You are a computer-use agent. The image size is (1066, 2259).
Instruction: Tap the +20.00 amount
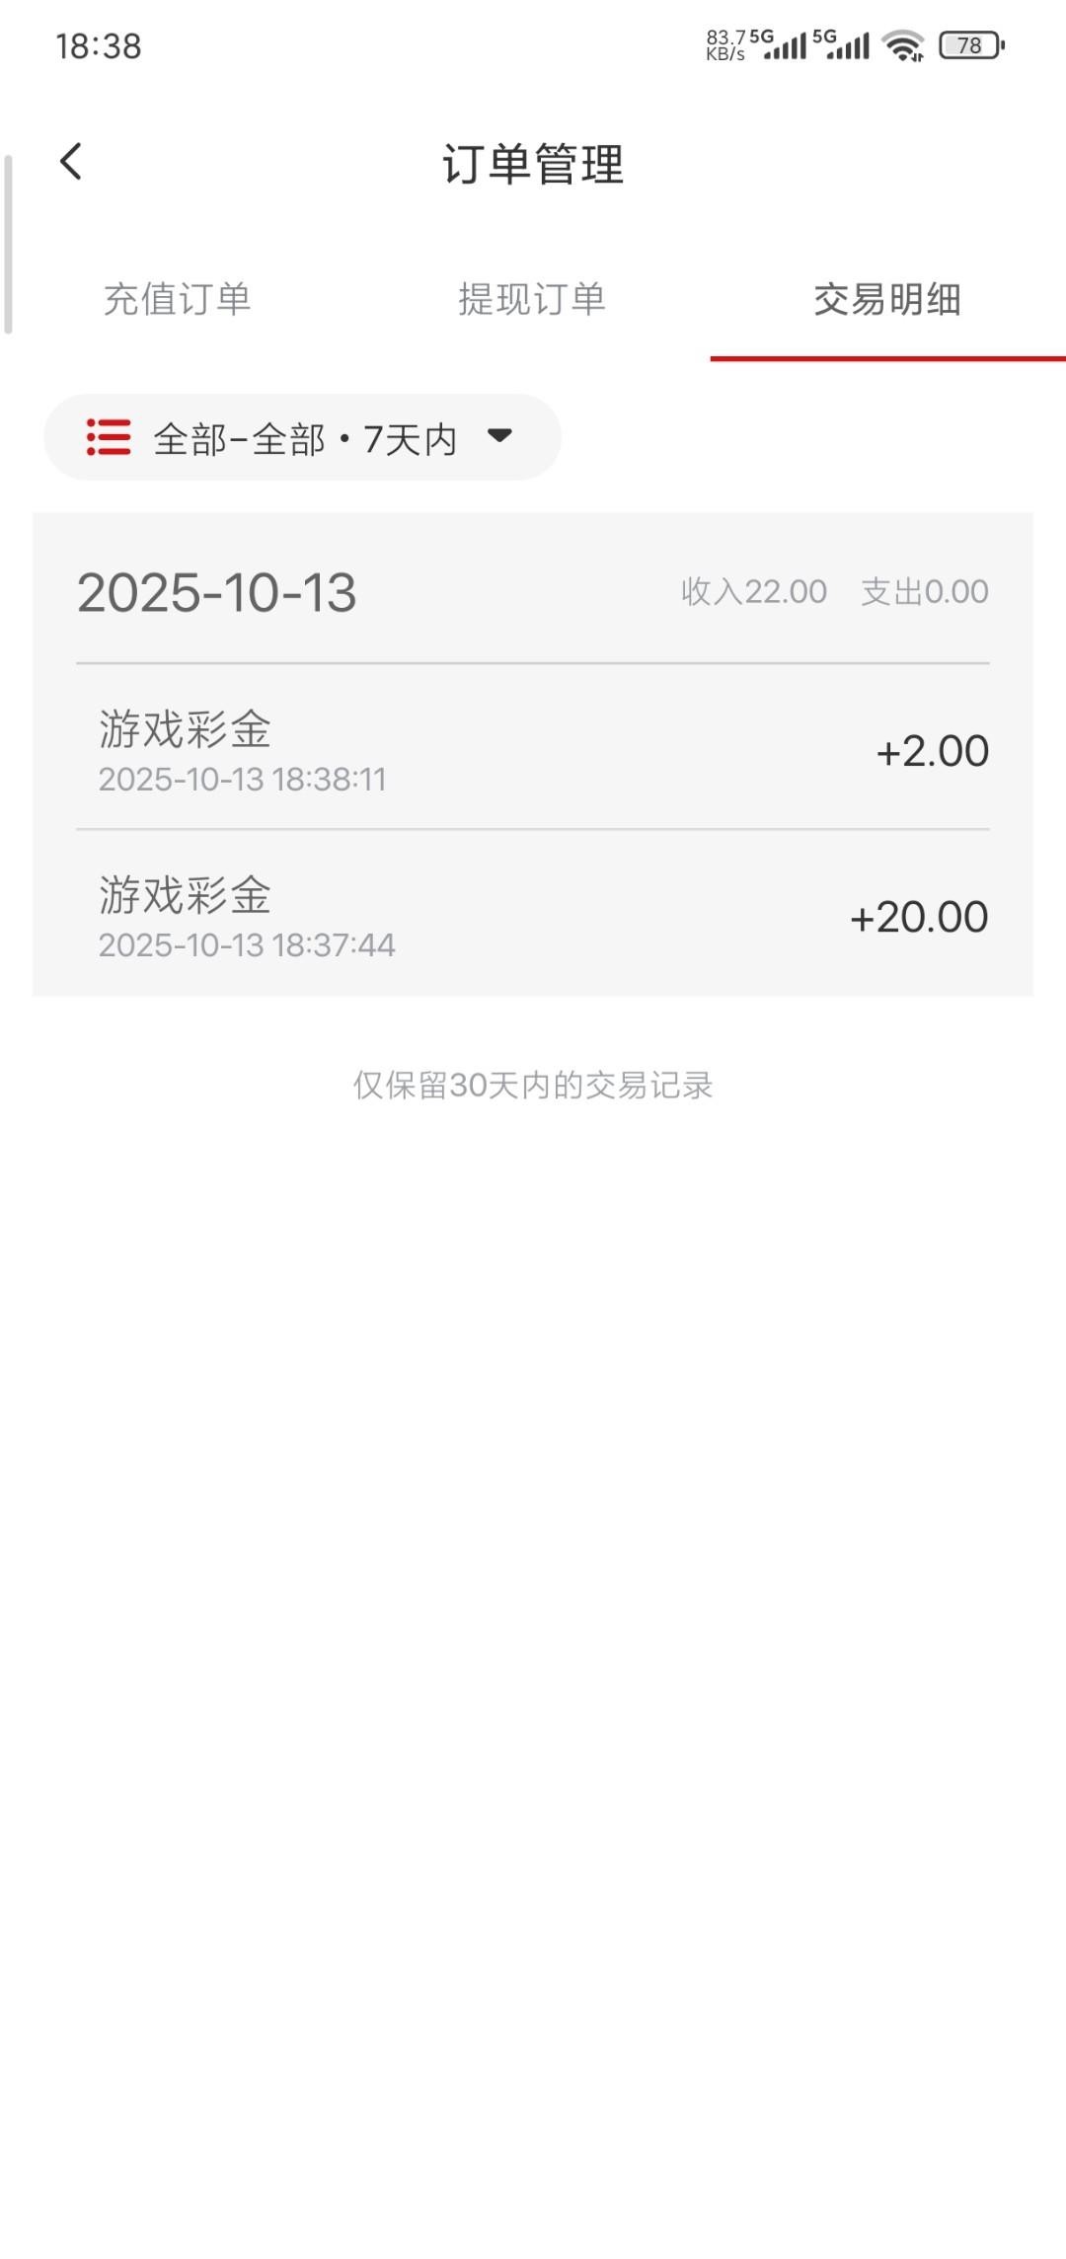pos(919,917)
